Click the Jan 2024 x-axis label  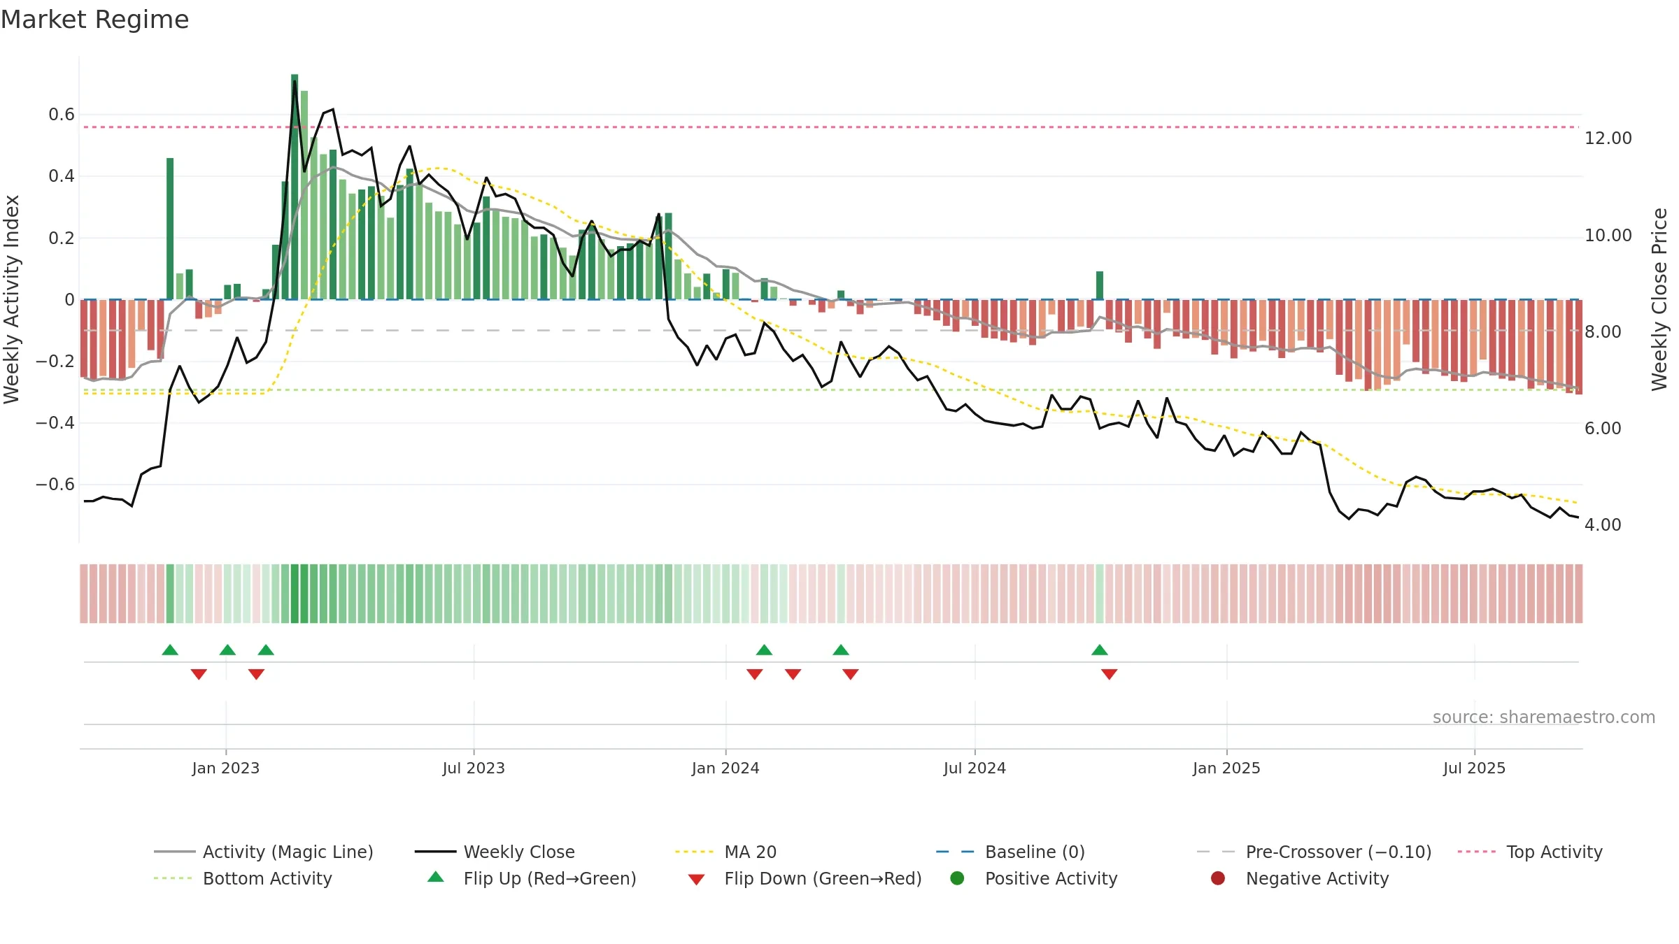[725, 768]
